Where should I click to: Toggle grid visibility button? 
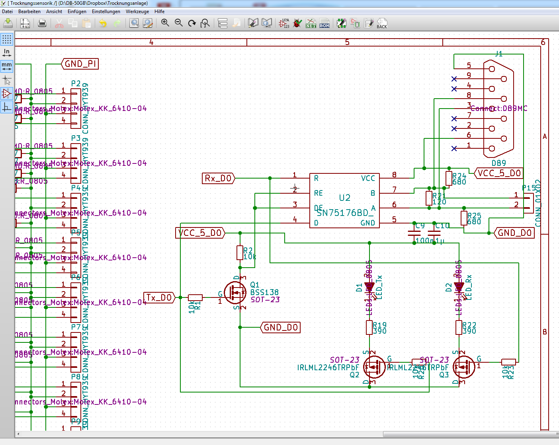click(7, 39)
